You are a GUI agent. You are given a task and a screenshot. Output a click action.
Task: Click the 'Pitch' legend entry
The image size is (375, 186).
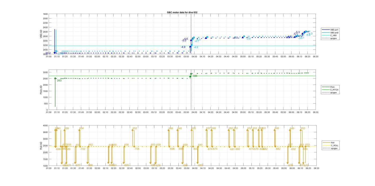pos(332,87)
